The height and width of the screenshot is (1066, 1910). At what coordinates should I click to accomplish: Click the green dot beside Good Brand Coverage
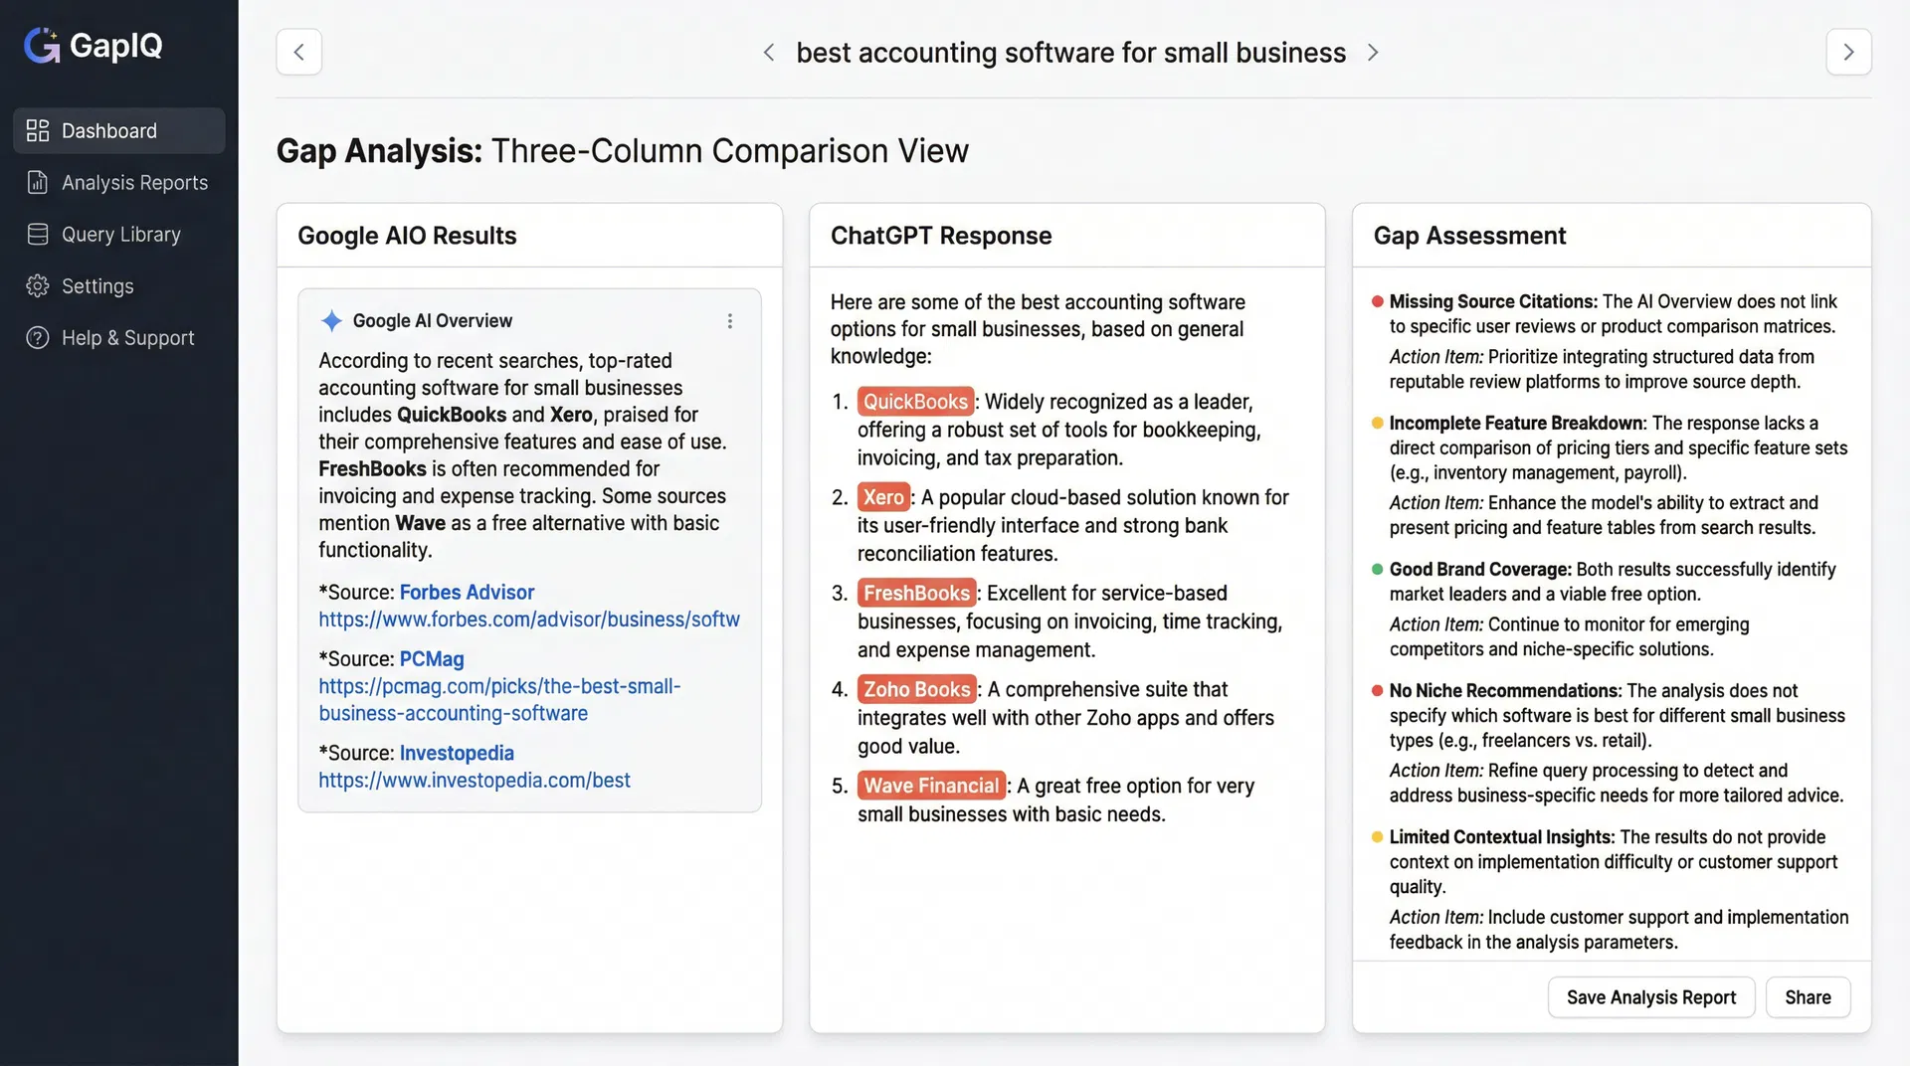(x=1378, y=569)
